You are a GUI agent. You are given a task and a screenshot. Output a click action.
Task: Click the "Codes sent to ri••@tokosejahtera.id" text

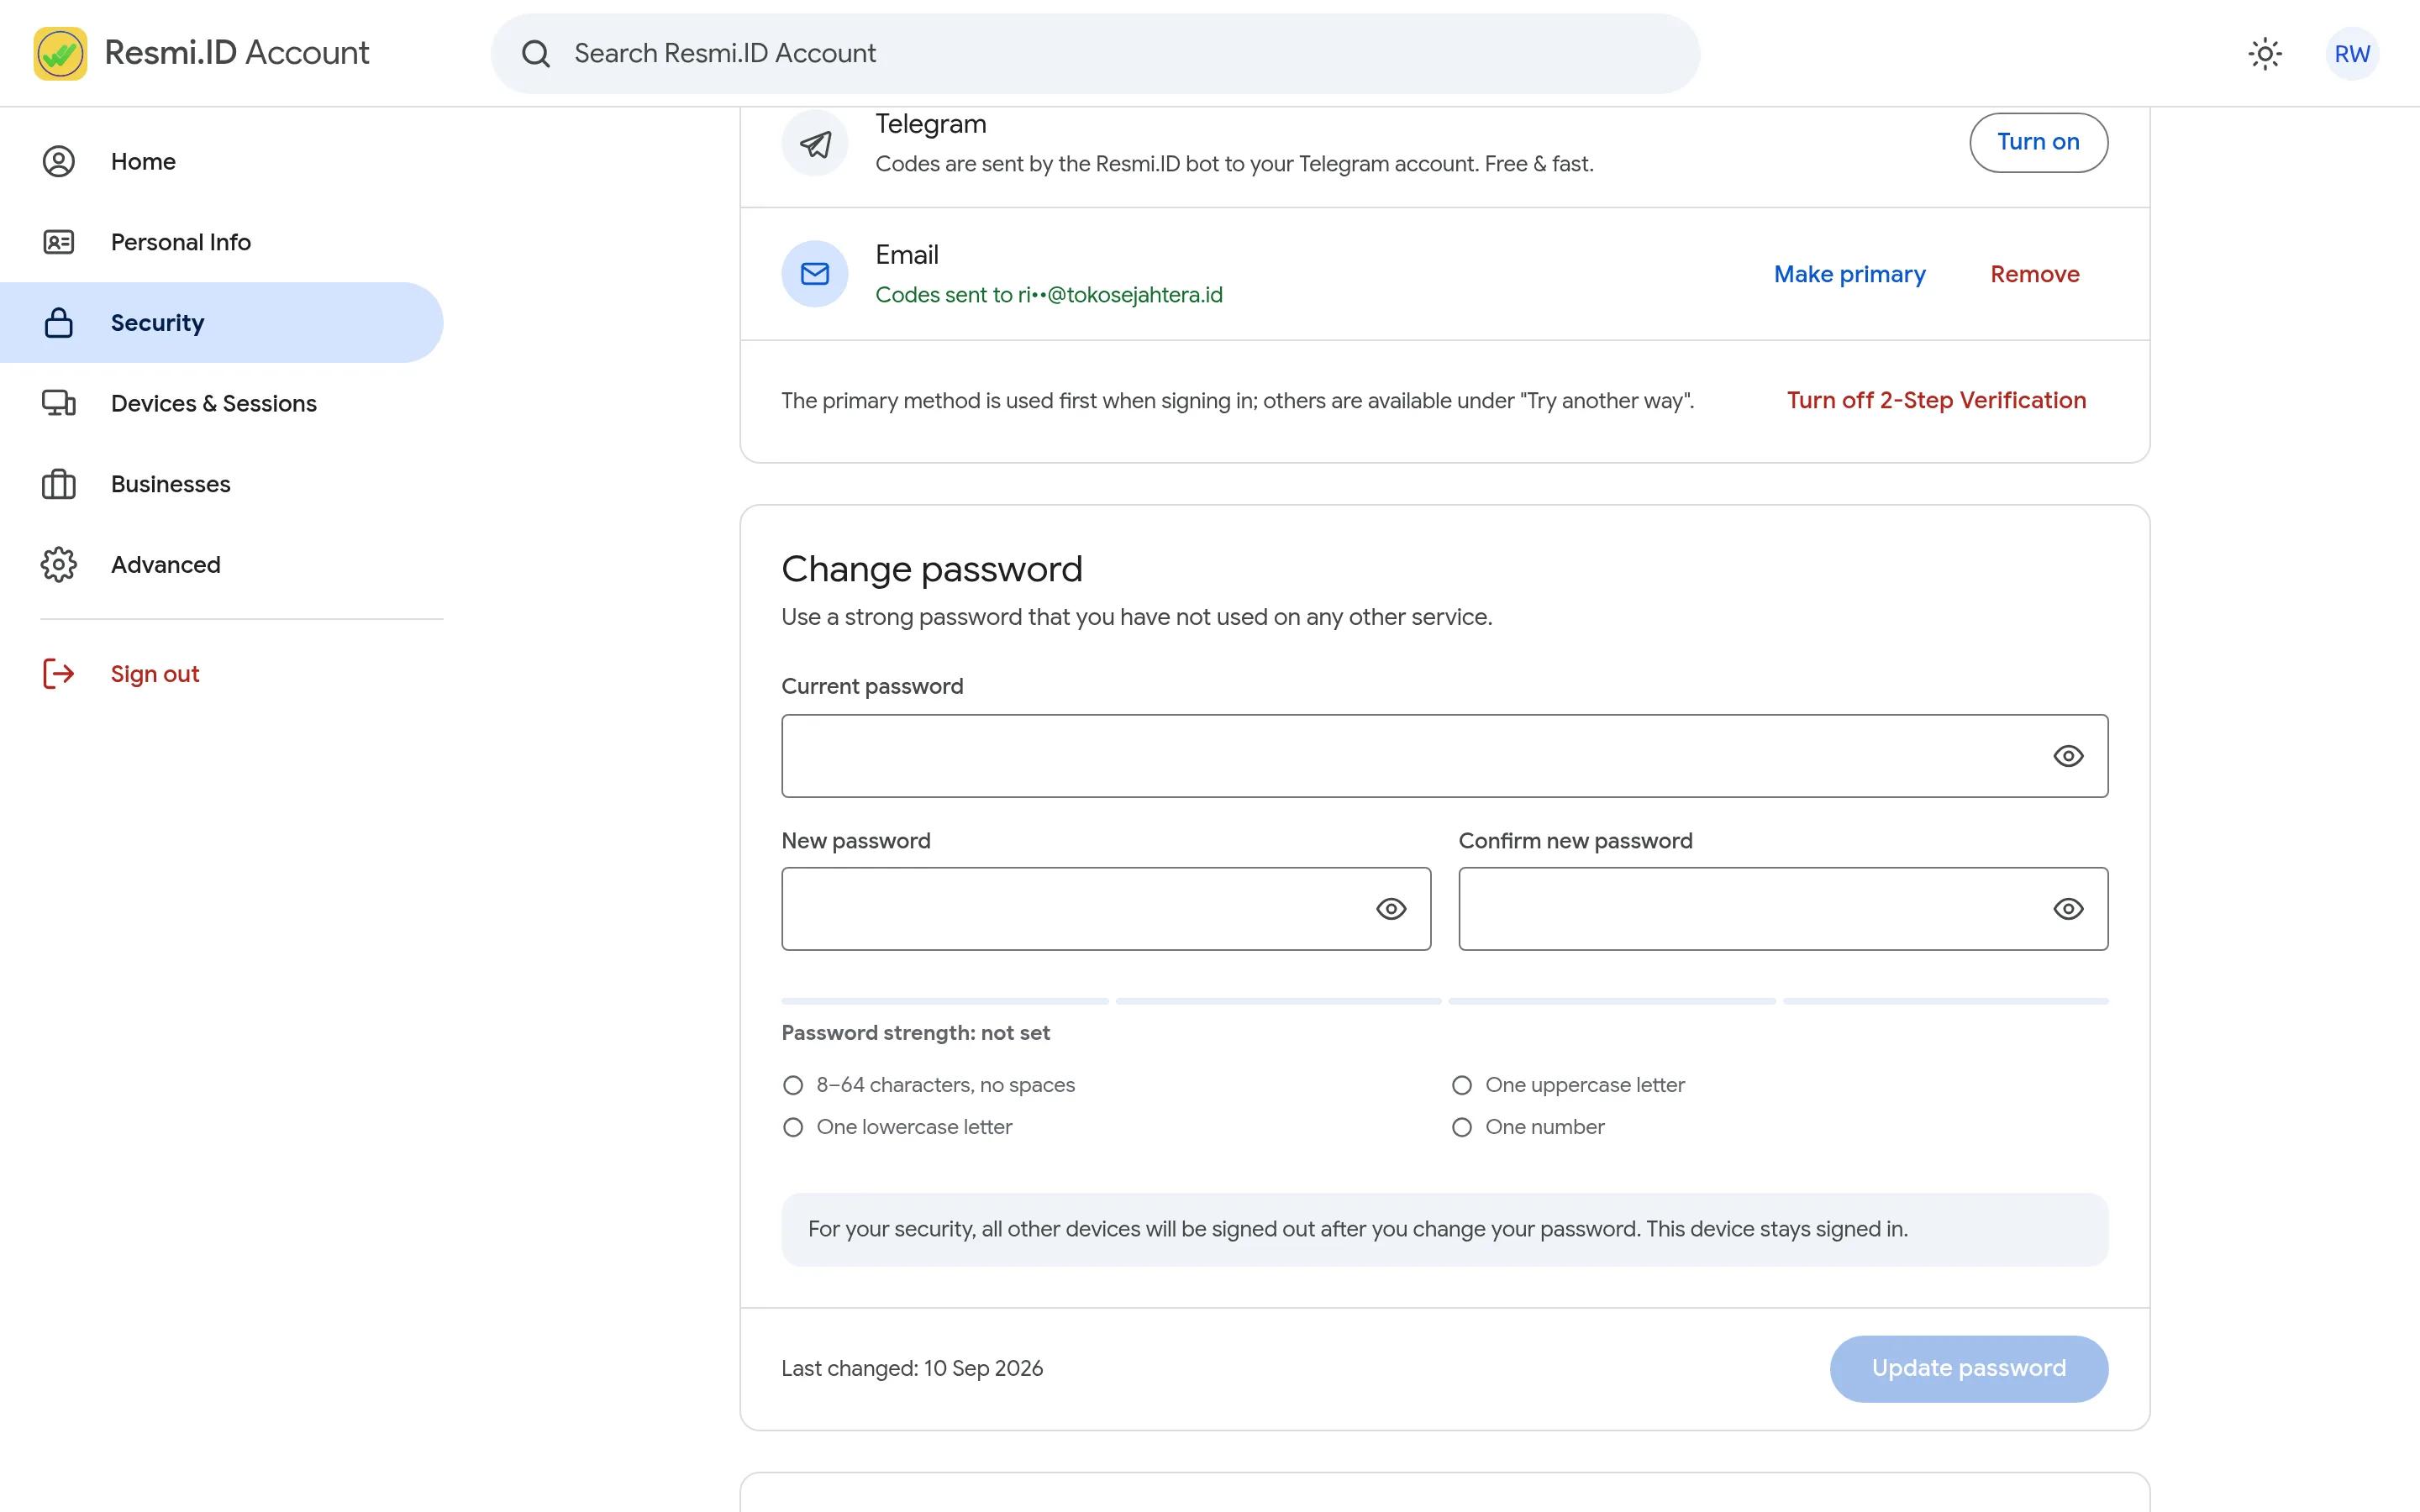[1048, 295]
